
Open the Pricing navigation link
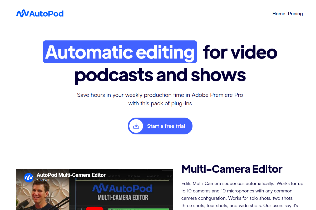coord(295,14)
